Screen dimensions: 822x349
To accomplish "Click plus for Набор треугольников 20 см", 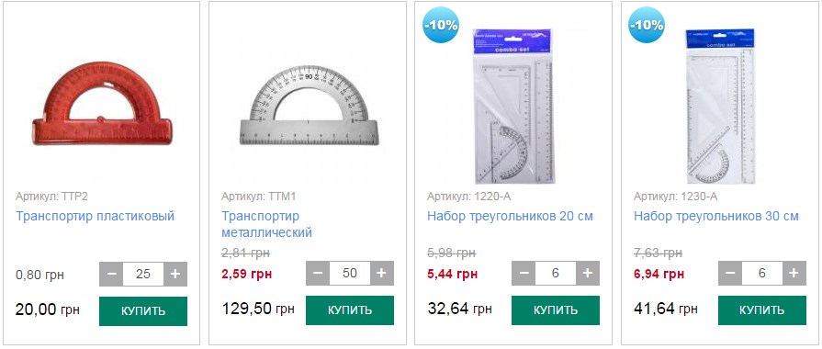I will (x=588, y=274).
